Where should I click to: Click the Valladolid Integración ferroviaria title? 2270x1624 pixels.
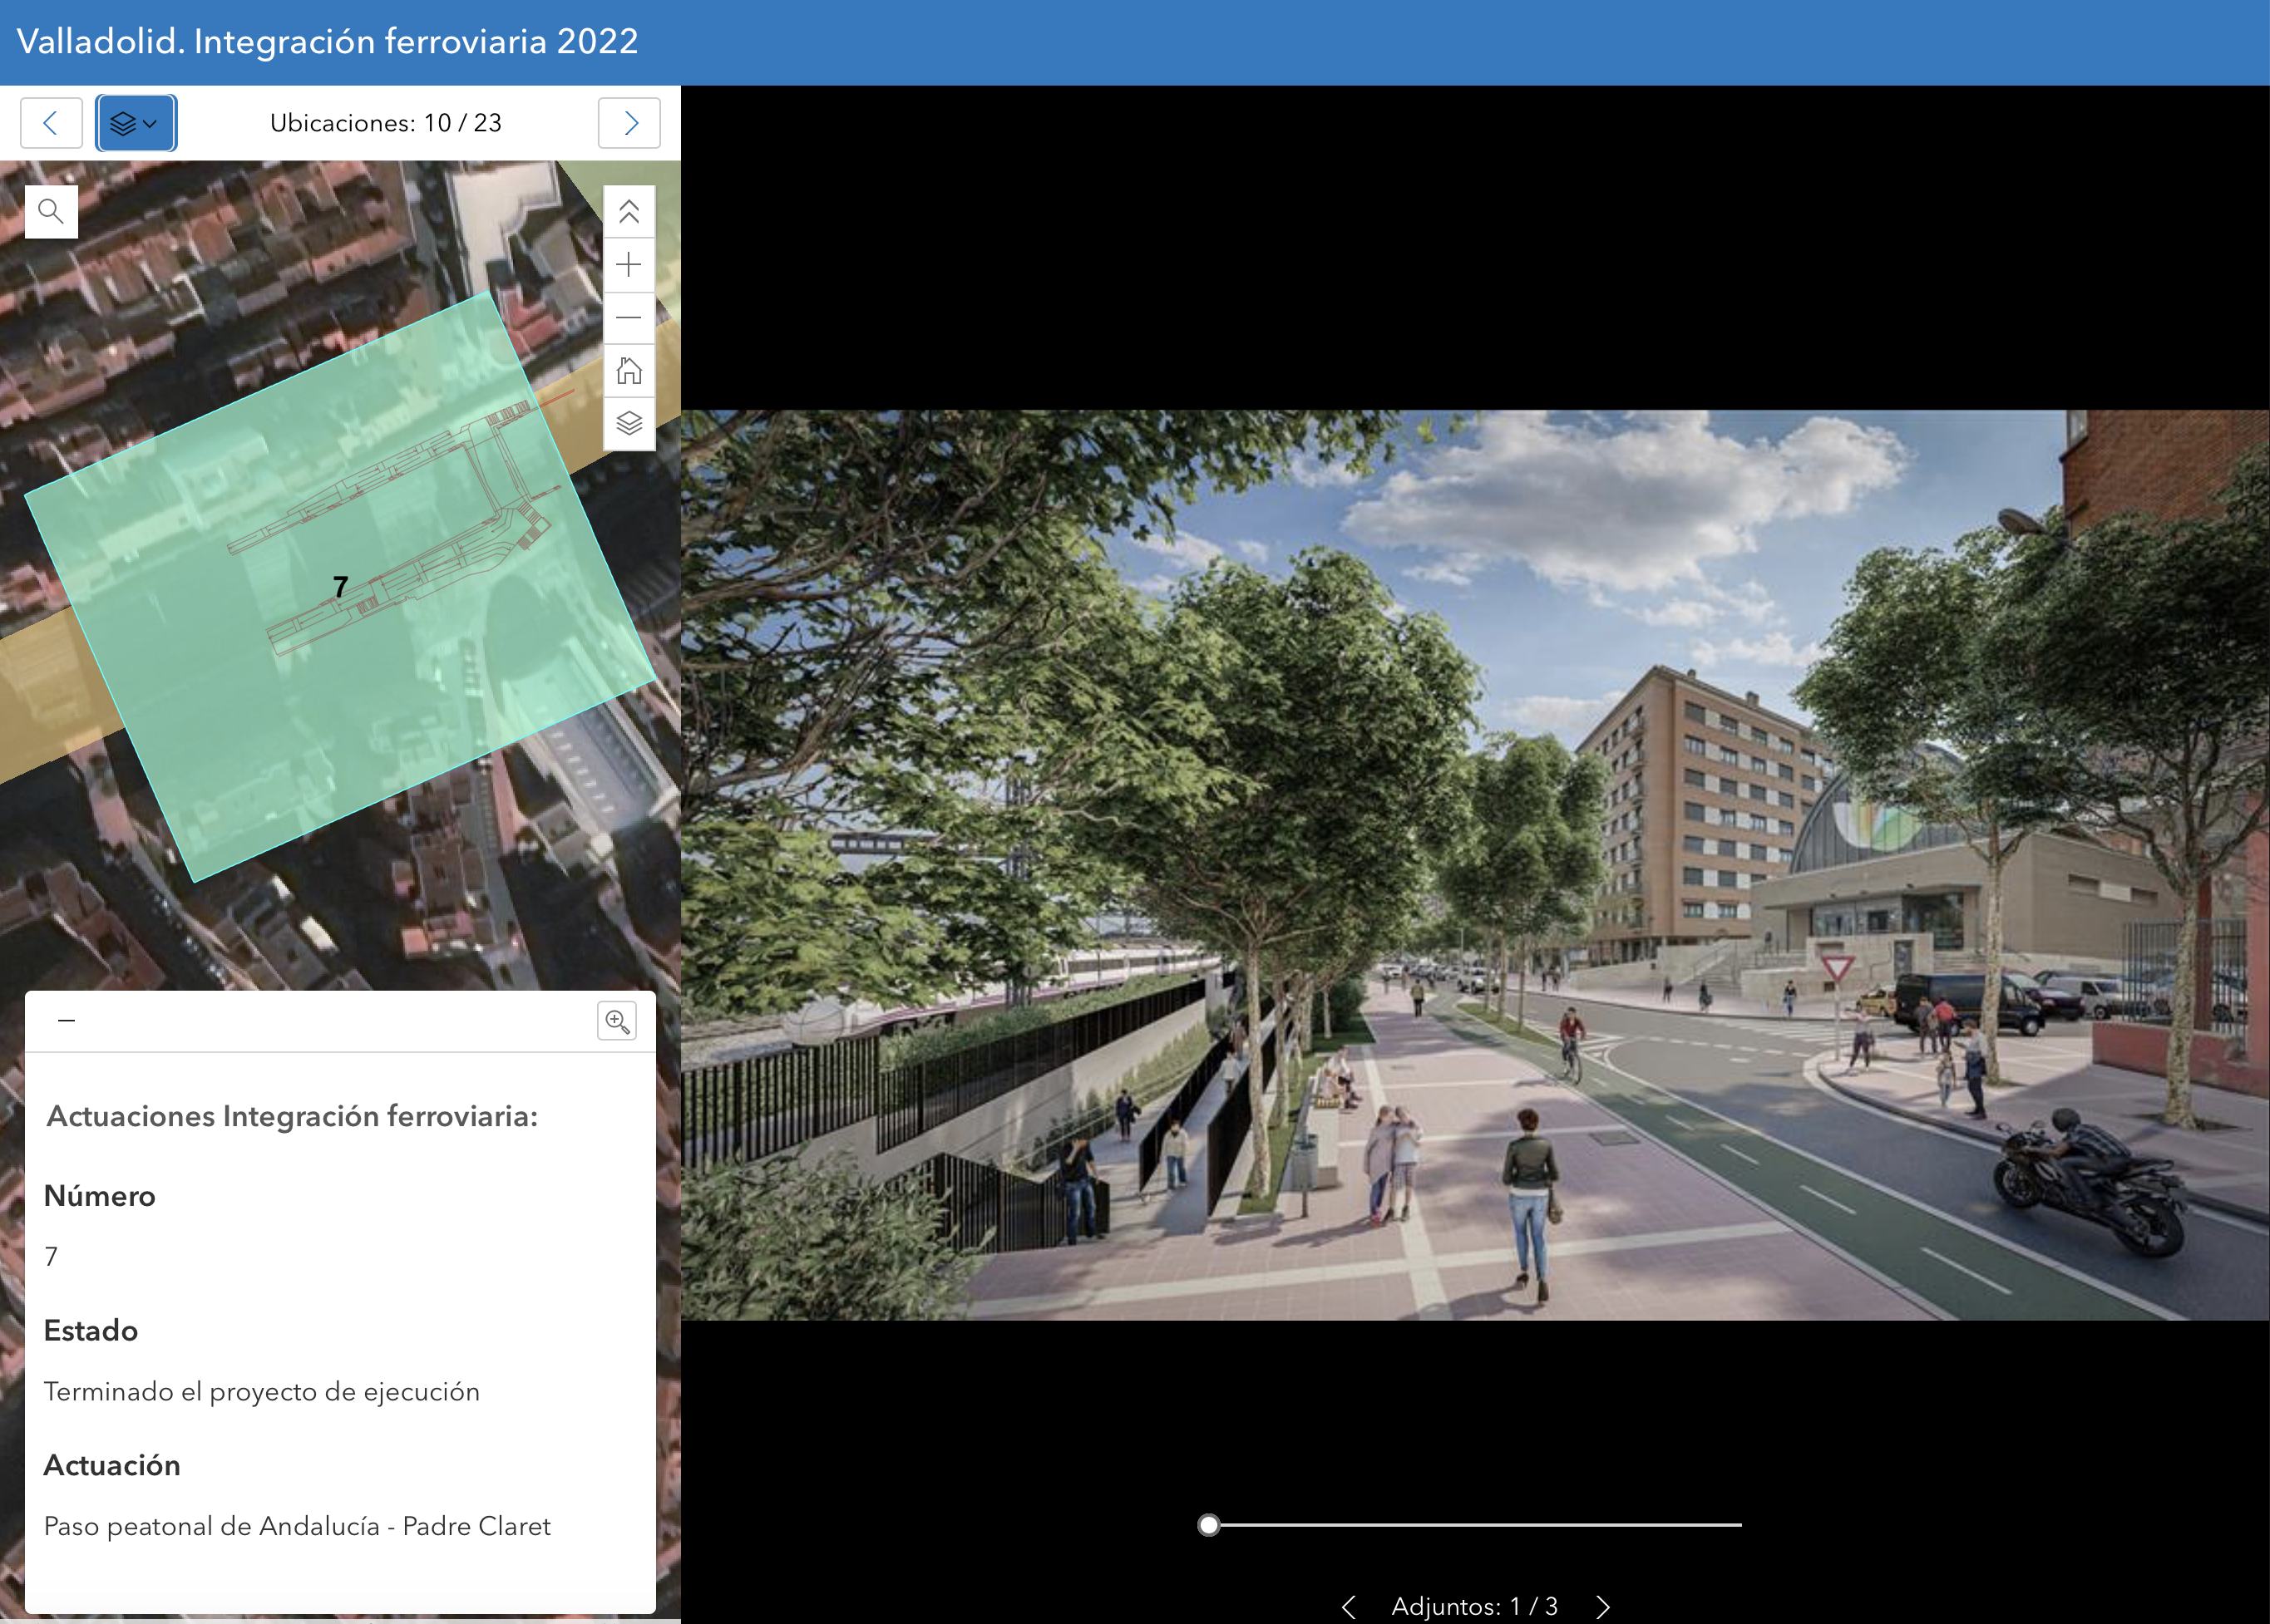click(x=327, y=42)
